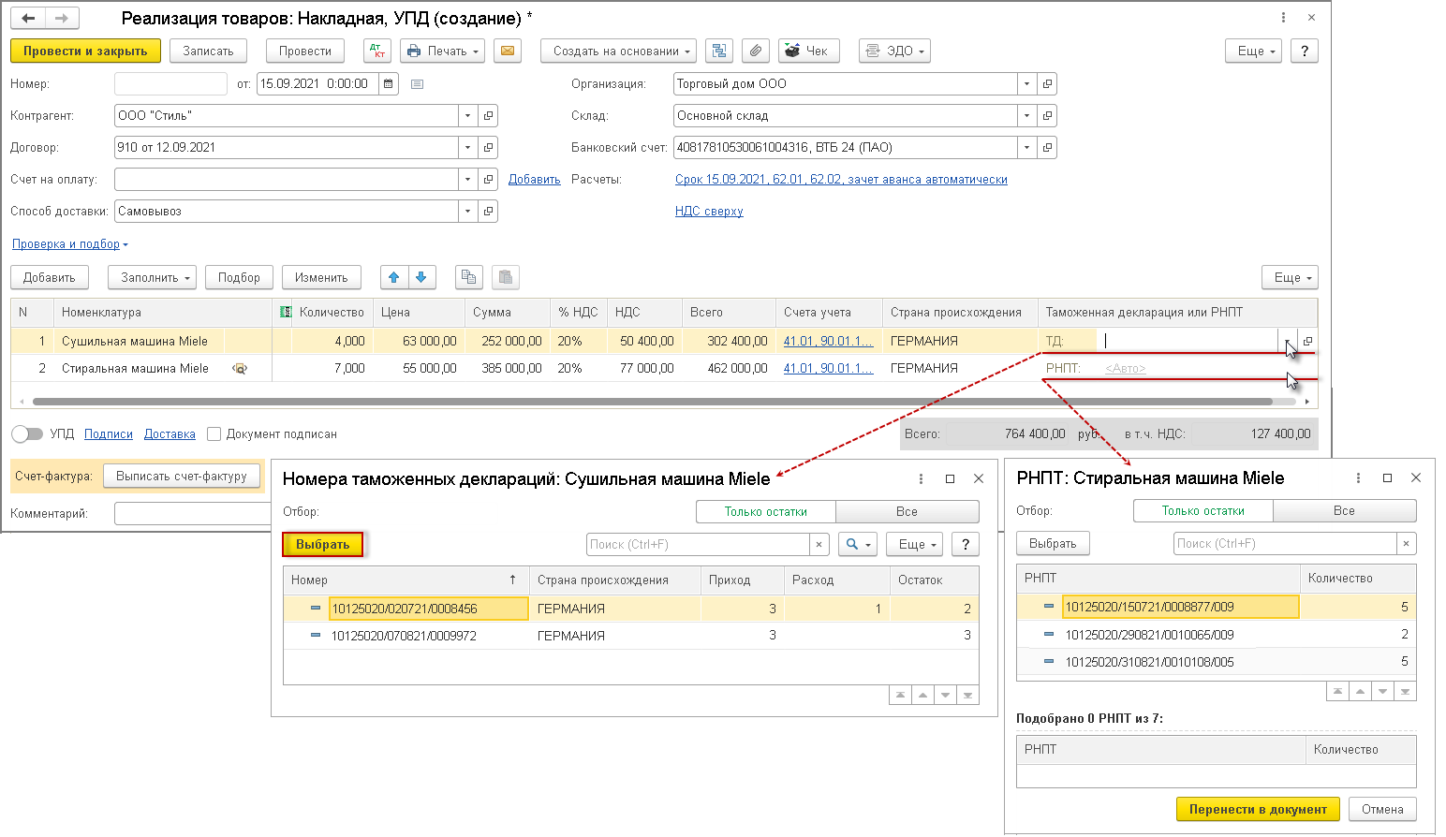Open the Банковский счет record icon
This screenshot has height=837, width=1446.
pos(1047,147)
